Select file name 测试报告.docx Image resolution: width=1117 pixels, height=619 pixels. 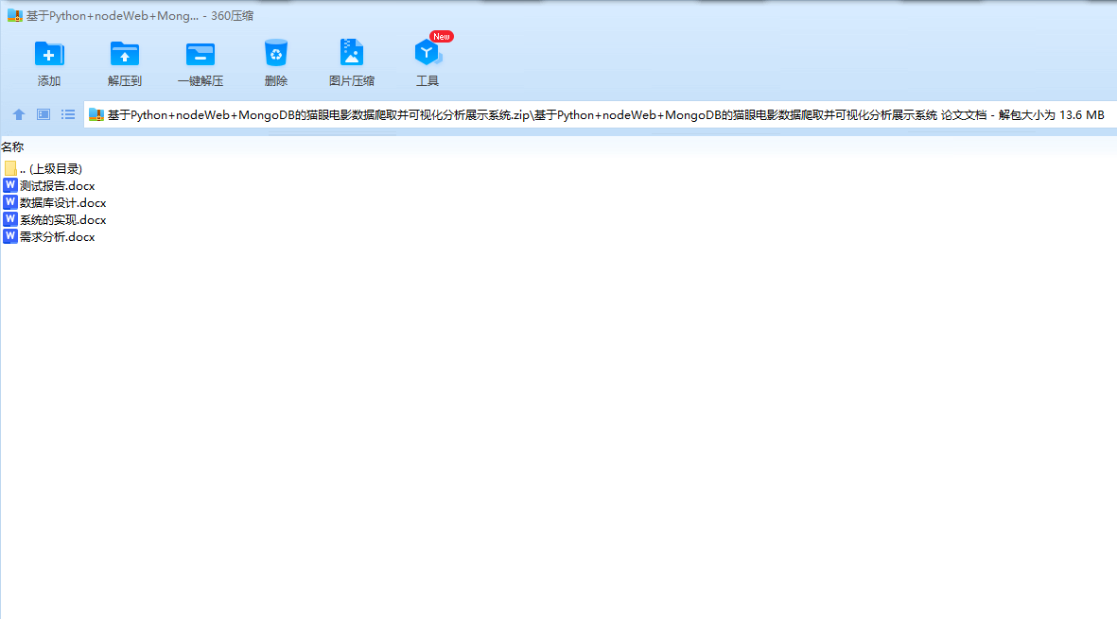pos(57,185)
